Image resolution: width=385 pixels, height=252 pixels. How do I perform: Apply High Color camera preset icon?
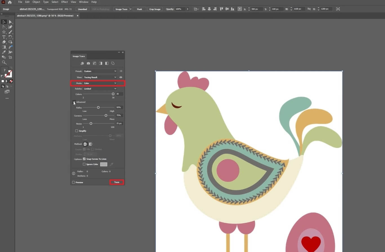(x=88, y=63)
